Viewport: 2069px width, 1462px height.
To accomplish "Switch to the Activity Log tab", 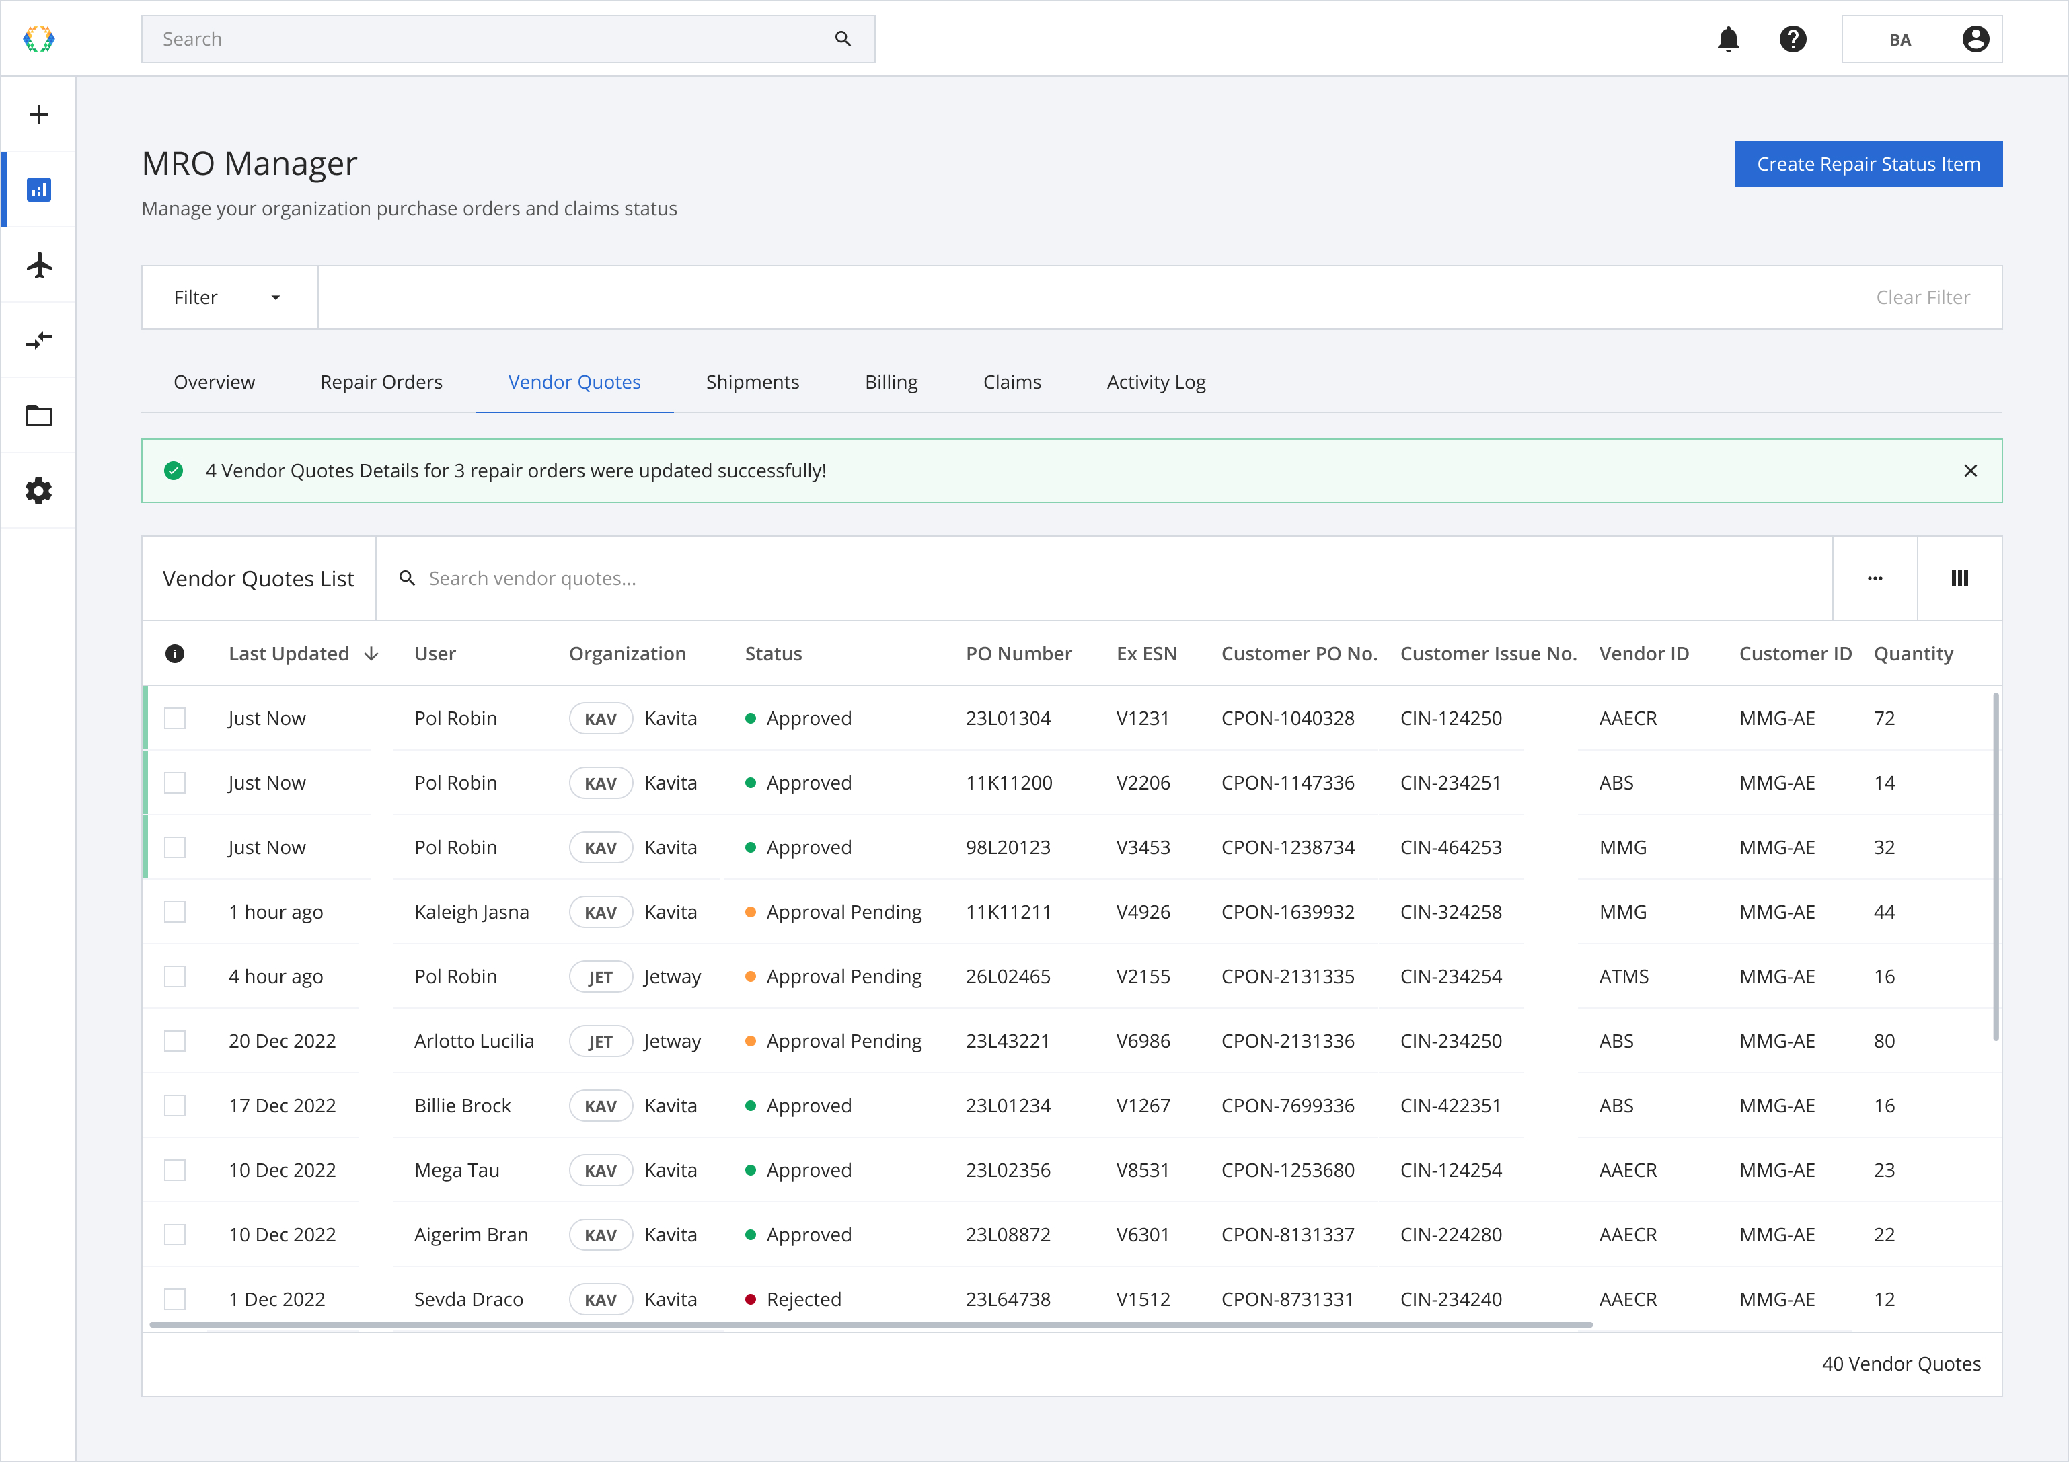I will [1156, 382].
